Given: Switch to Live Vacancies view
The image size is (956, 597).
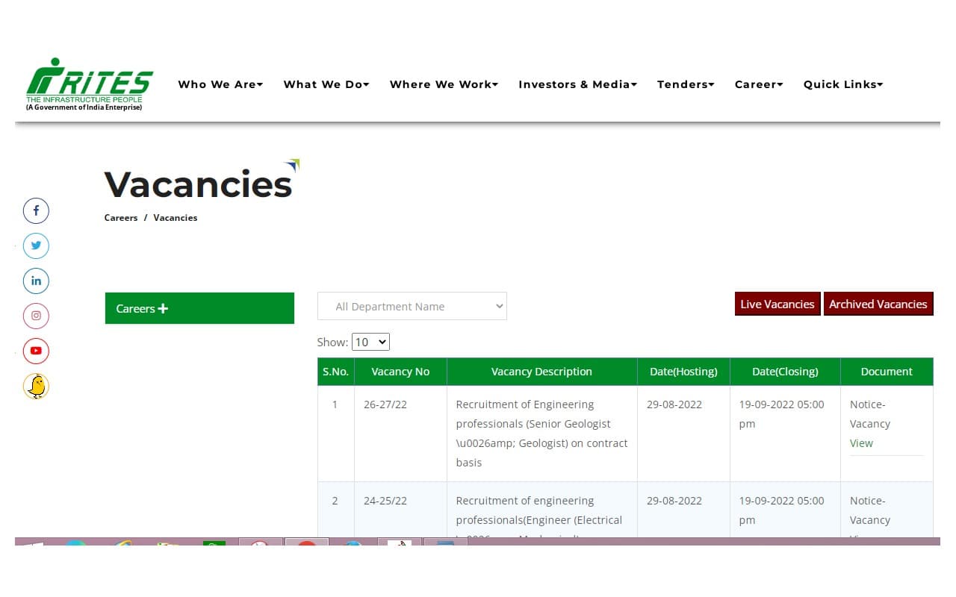Looking at the screenshot, I should point(777,304).
